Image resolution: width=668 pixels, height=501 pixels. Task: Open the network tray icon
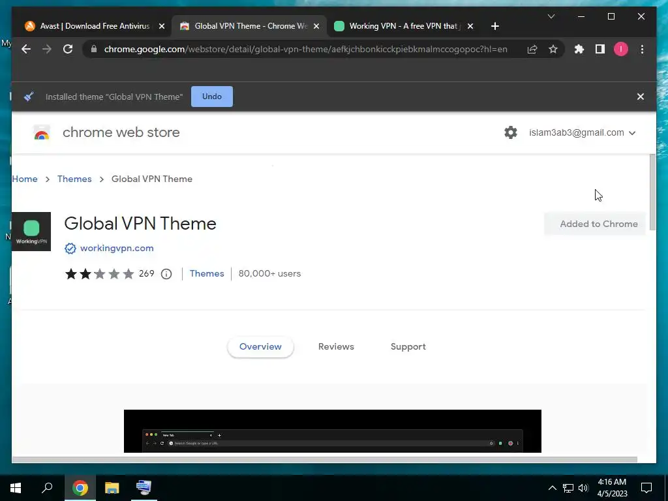[568, 488]
